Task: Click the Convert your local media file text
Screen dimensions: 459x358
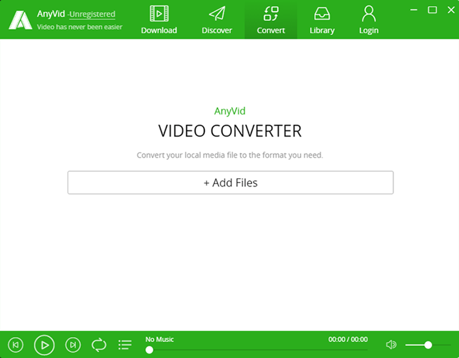Action: 229,155
